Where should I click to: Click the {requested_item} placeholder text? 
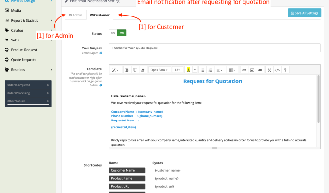(124, 127)
